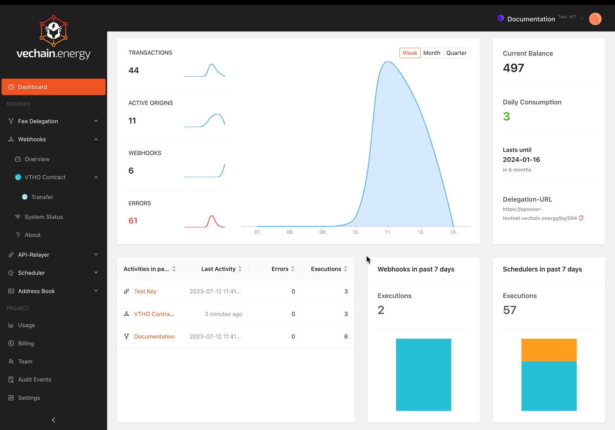Click the user avatar in the top right
The image size is (615, 430).
pyautogui.click(x=595, y=19)
